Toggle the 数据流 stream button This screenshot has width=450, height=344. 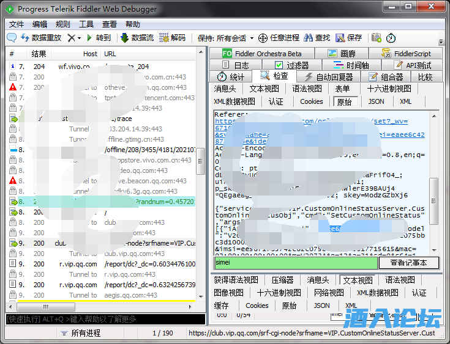click(x=137, y=37)
